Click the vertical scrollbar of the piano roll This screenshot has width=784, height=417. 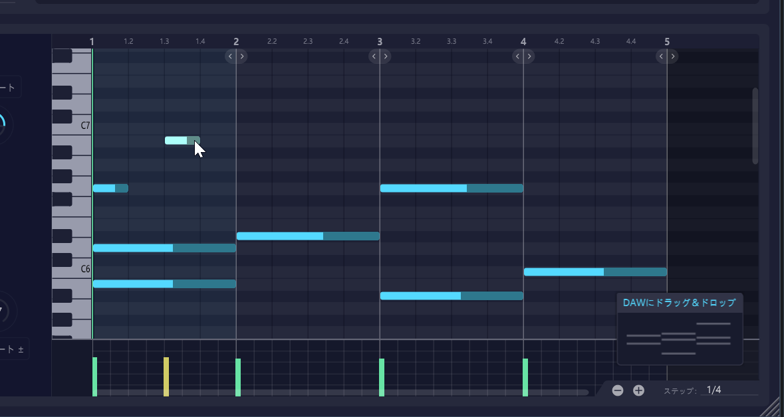tap(755, 126)
